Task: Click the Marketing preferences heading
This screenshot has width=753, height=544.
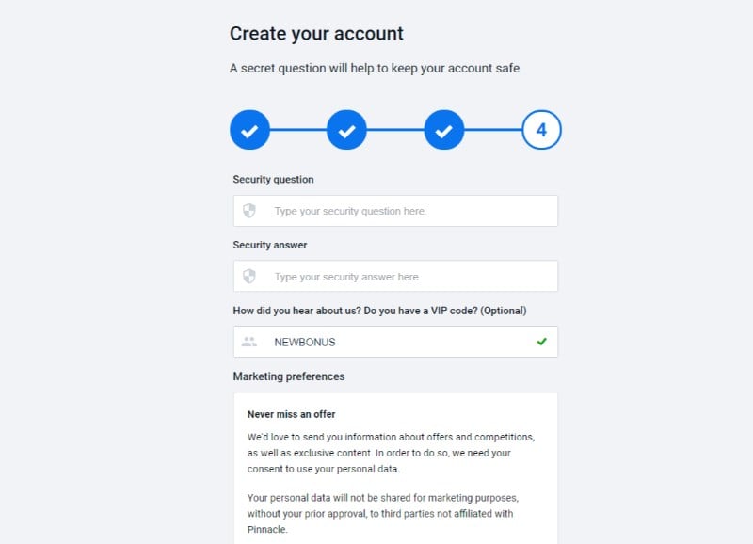Action: pos(289,376)
